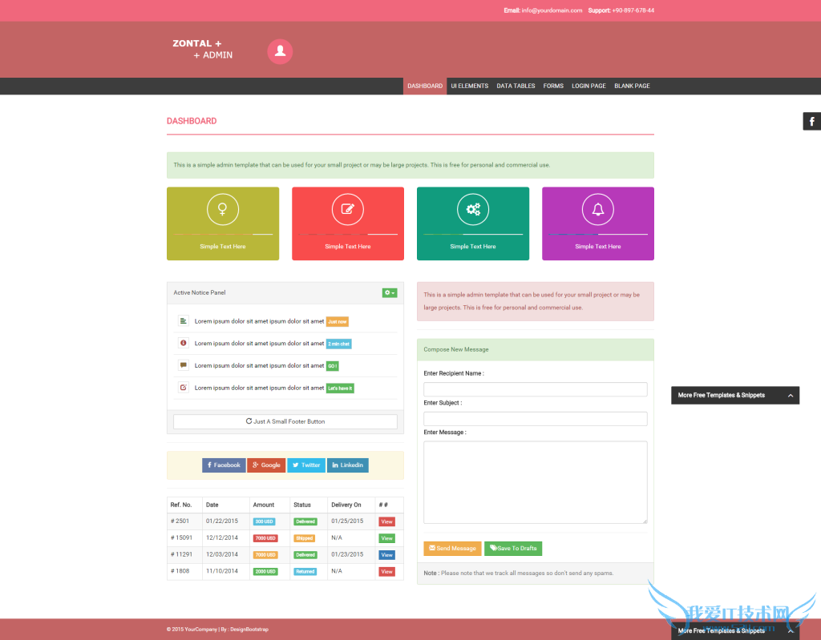The height and width of the screenshot is (640, 821).
Task: Click the female gender icon on olive panel
Action: (223, 209)
